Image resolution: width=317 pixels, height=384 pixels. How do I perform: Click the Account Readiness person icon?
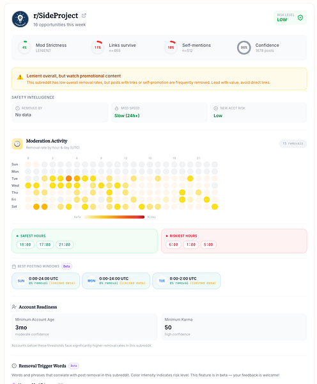click(x=14, y=307)
